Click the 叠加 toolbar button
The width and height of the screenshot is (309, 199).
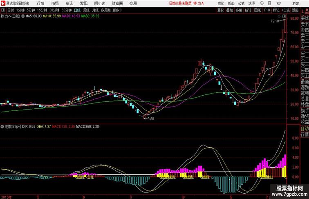[230, 10]
